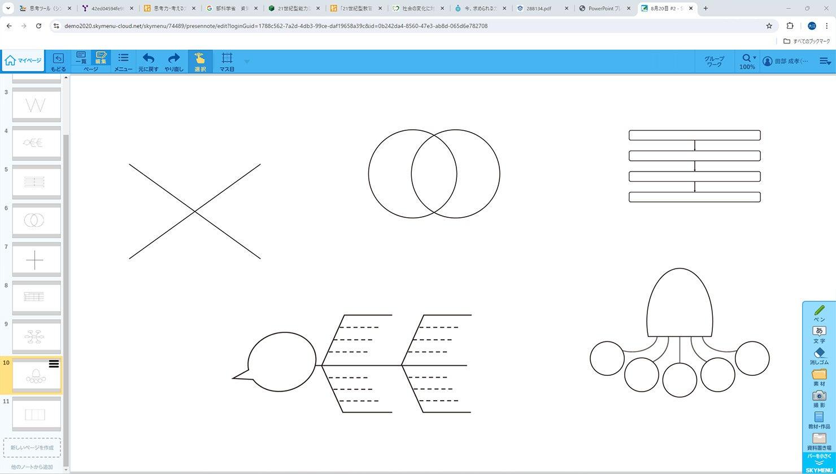Open the 資料置き場 storage tray
836x474 pixels.
(819, 441)
